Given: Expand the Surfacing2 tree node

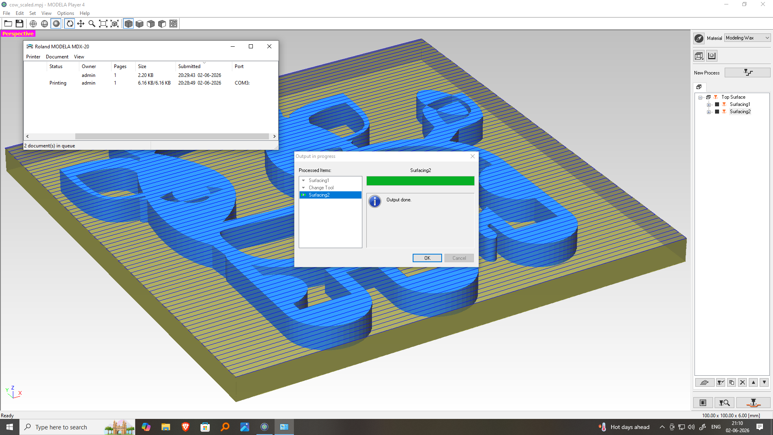Looking at the screenshot, I should pos(709,112).
